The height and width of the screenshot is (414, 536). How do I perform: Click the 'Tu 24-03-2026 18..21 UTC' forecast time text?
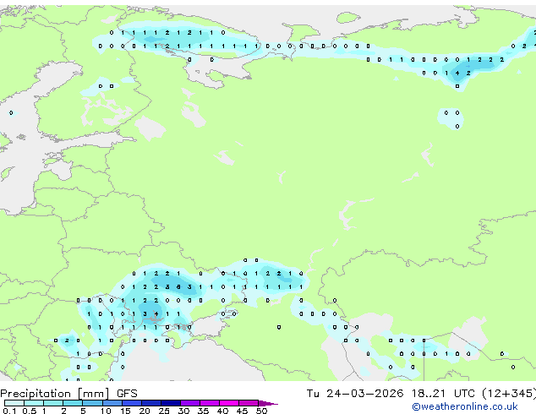point(391,394)
